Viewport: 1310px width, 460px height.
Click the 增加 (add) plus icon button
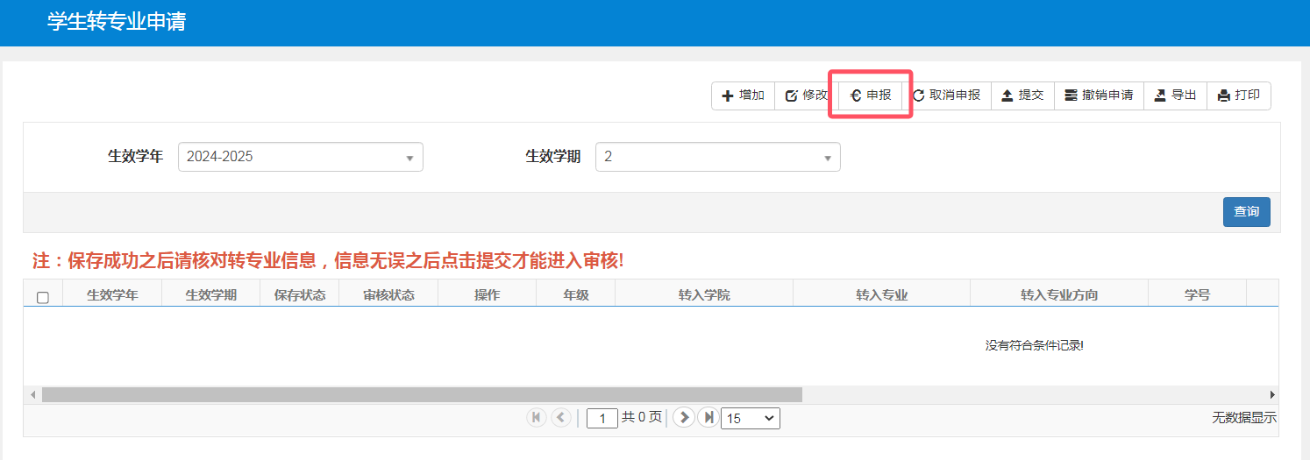pyautogui.click(x=743, y=96)
